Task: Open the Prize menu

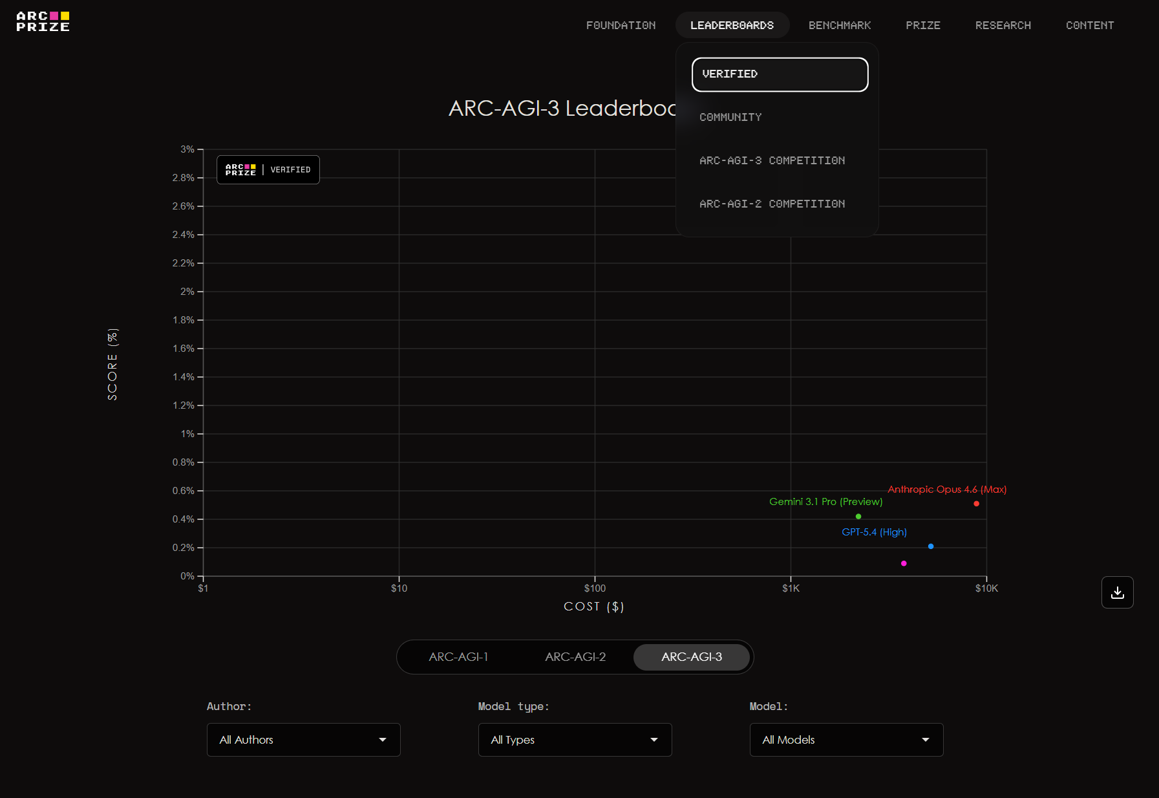Action: tap(923, 25)
